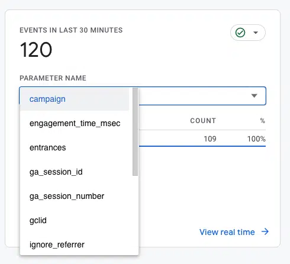Click the 120 events total number
The height and width of the screenshot is (264, 290).
pyautogui.click(x=36, y=50)
